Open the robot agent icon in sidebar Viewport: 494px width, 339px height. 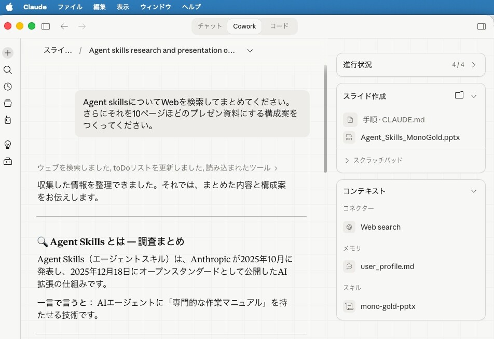8,120
